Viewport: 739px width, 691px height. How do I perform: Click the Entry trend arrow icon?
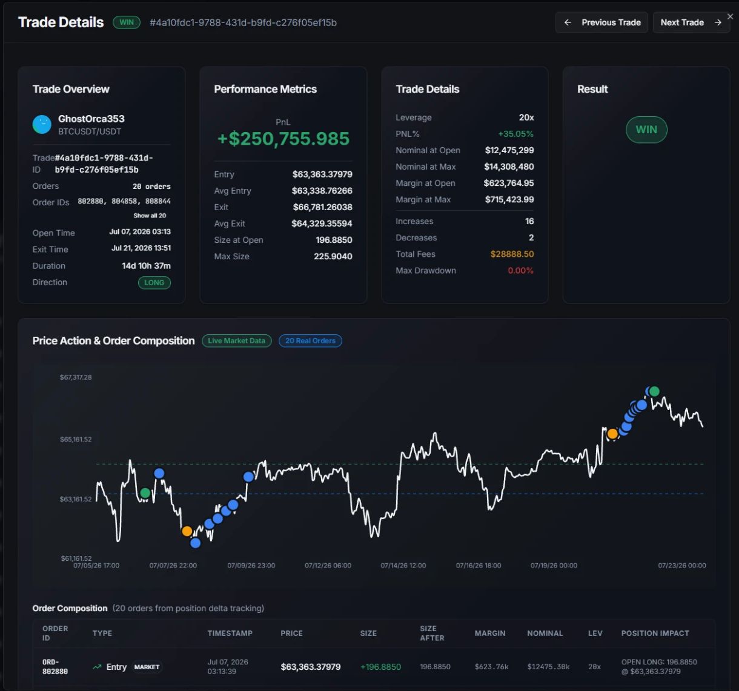[97, 667]
